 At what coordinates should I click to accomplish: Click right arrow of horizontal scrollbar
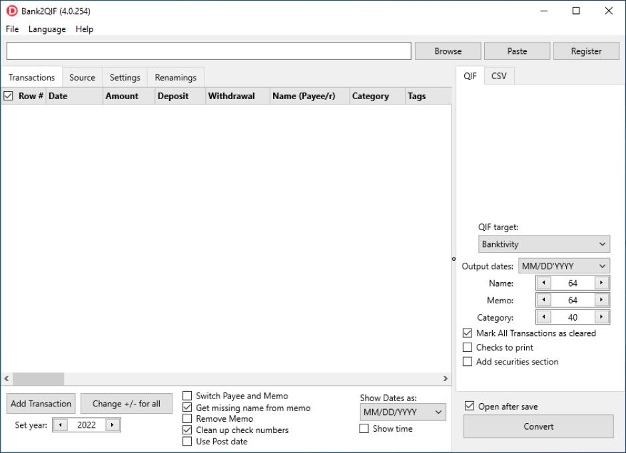coord(446,378)
